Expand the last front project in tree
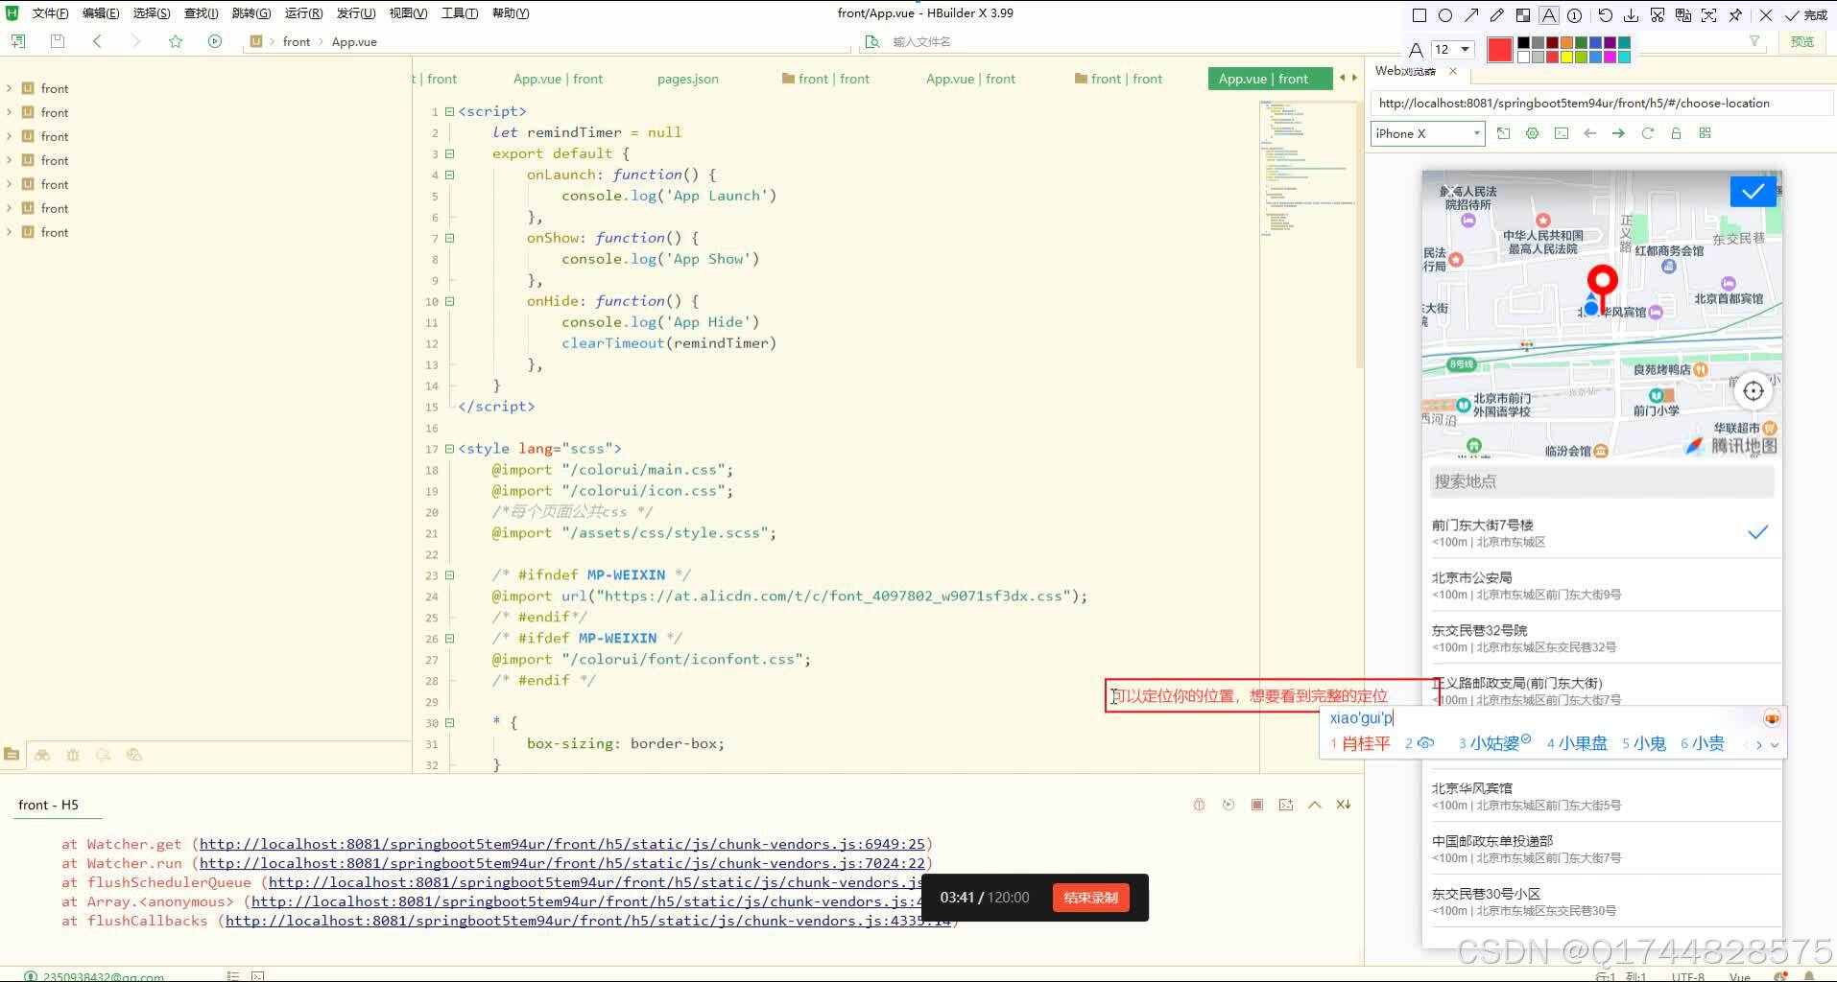Screen dimensions: 1837x982 coord(10,232)
